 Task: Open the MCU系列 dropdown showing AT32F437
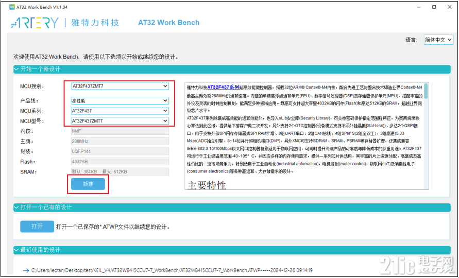click(x=120, y=111)
